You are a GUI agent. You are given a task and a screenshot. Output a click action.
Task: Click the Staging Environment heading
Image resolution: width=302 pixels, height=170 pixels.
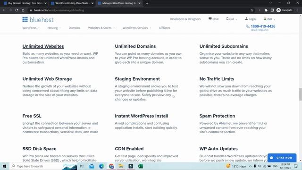pos(137,79)
